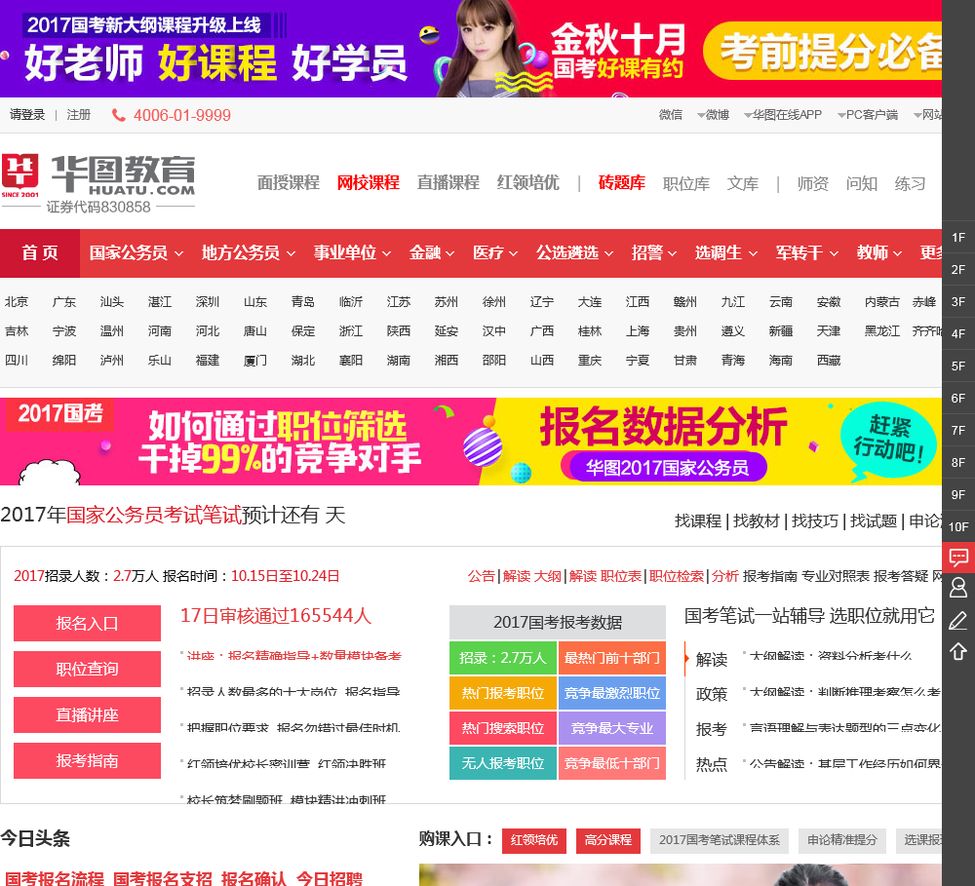Jump to floor 3F in sidebar
975x886 pixels.
(958, 302)
